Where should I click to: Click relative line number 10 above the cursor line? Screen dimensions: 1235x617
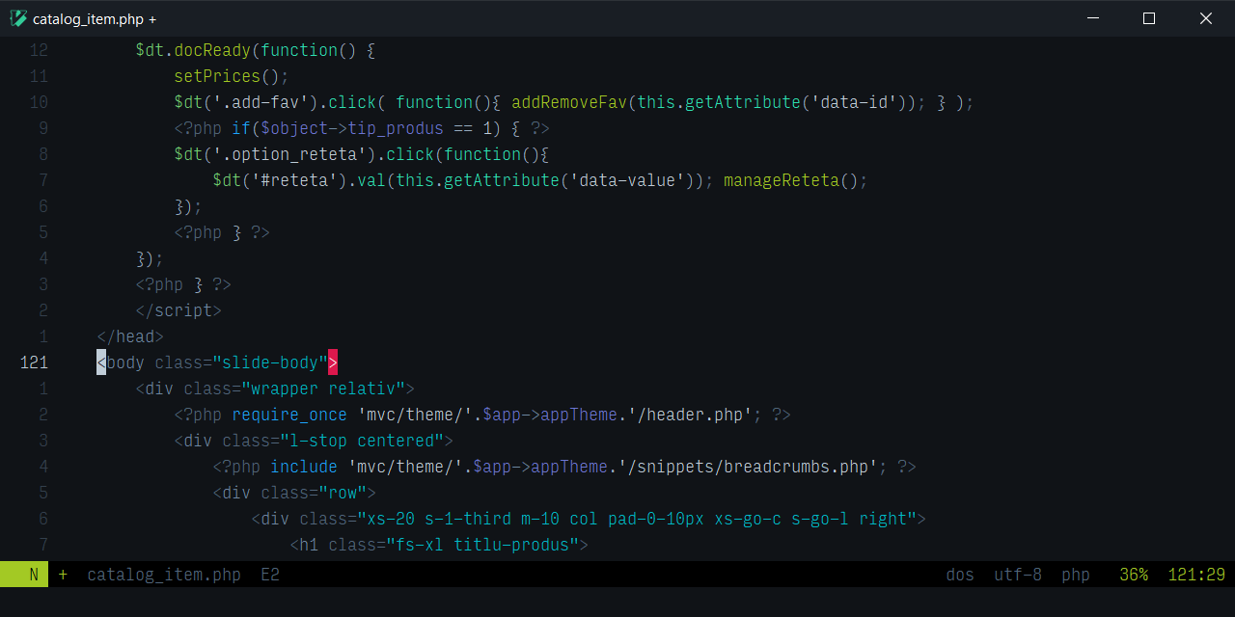pyautogui.click(x=39, y=102)
